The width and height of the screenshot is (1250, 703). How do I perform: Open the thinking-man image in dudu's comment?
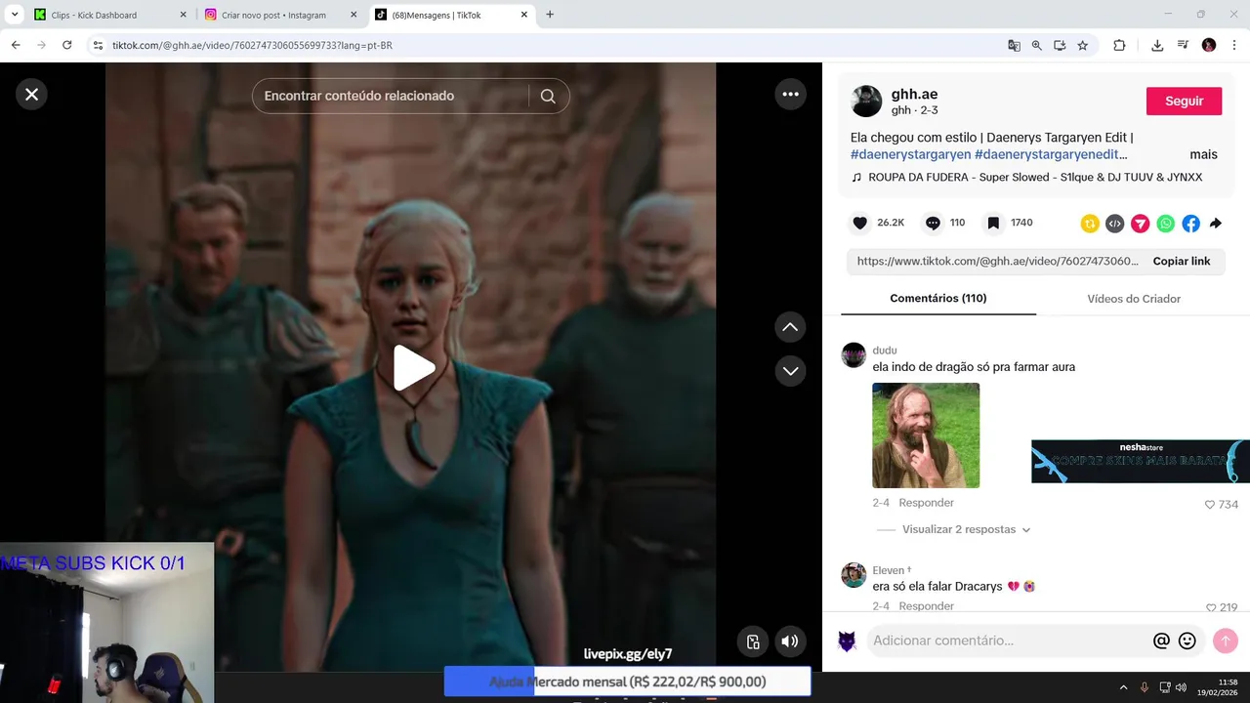pyautogui.click(x=926, y=435)
